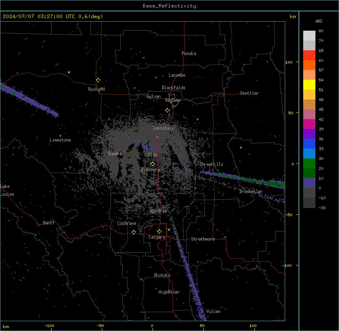Click the Olds city label
339x331 pixels.
point(153,155)
